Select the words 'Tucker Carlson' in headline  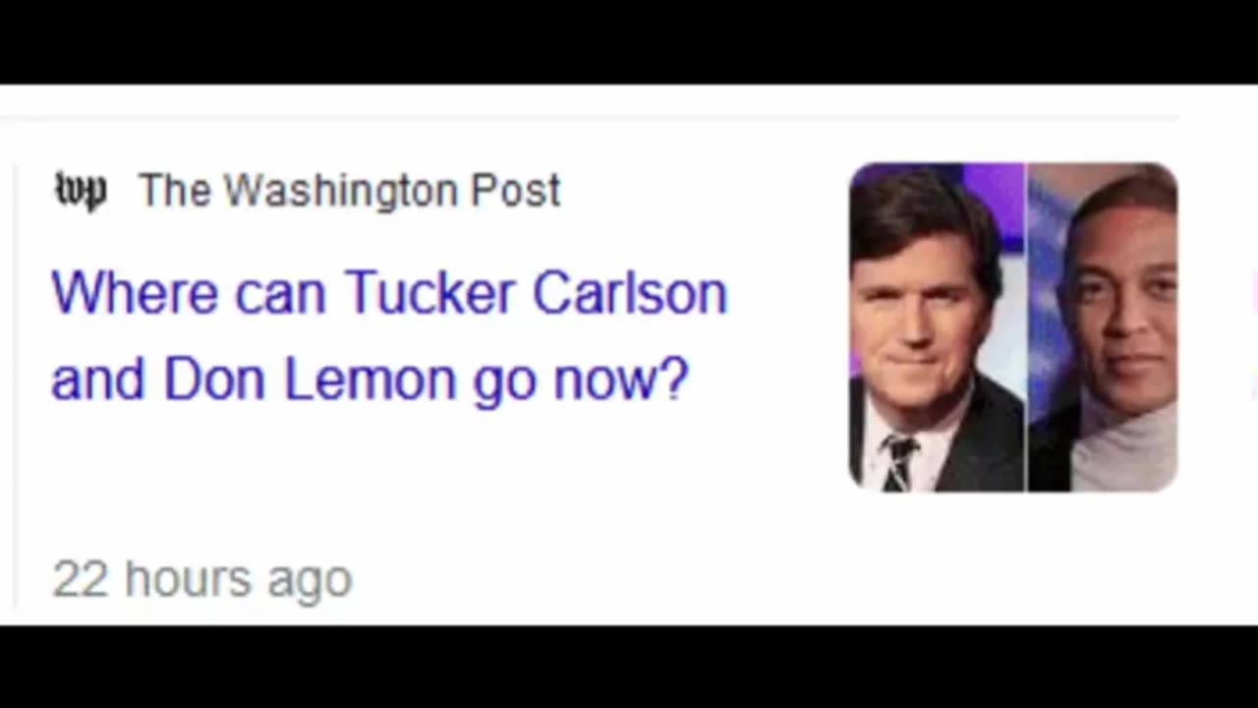pyautogui.click(x=536, y=293)
